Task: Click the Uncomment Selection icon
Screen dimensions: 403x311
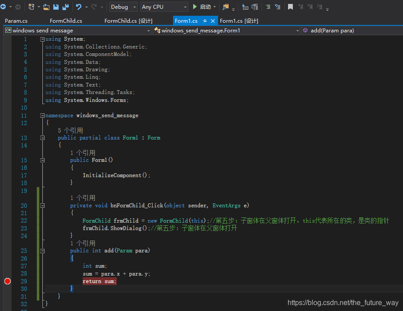Action: (x=278, y=7)
